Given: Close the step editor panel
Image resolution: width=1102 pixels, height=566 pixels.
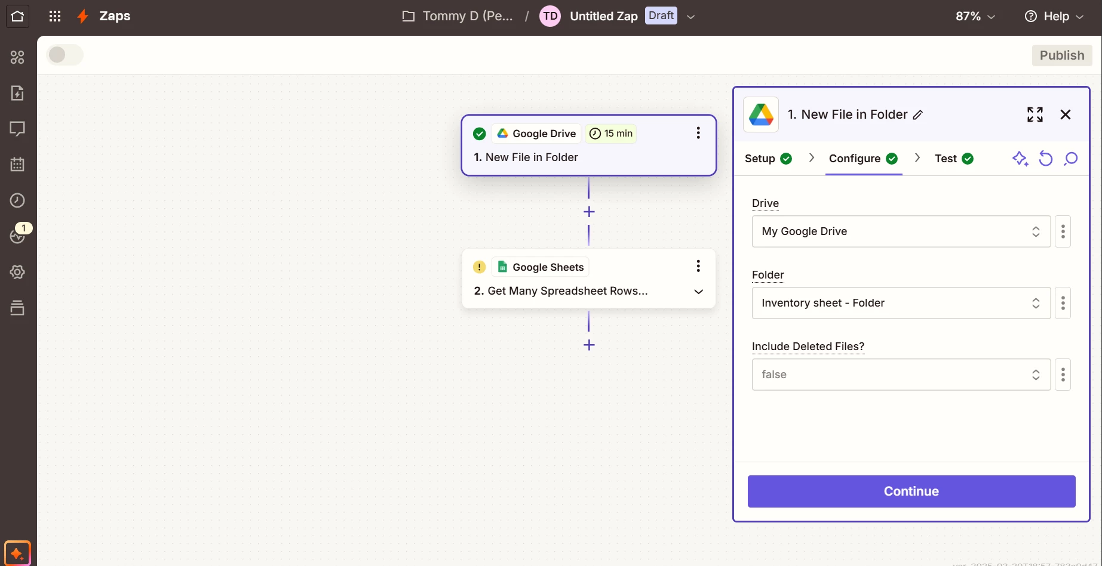Looking at the screenshot, I should pos(1066,115).
